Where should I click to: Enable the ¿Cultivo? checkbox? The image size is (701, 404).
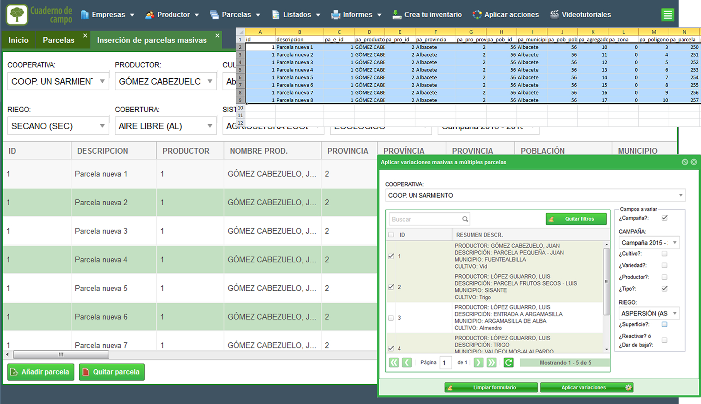click(664, 254)
